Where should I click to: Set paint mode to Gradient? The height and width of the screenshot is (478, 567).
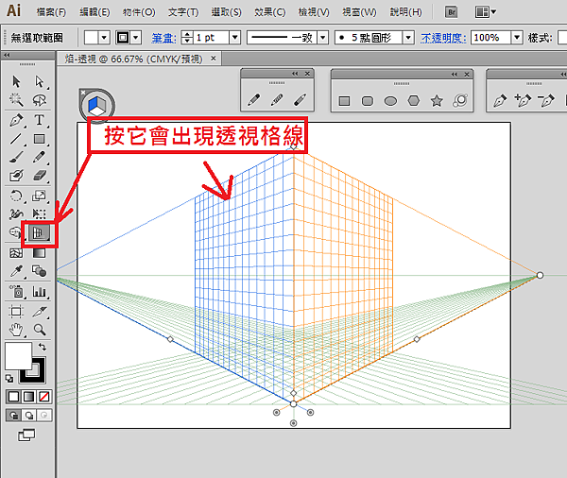click(x=29, y=397)
